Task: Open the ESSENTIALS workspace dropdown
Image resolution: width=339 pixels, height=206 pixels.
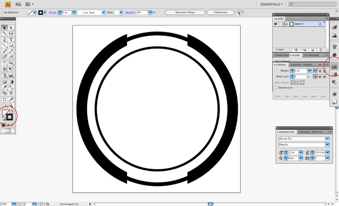Action: [x=271, y=5]
